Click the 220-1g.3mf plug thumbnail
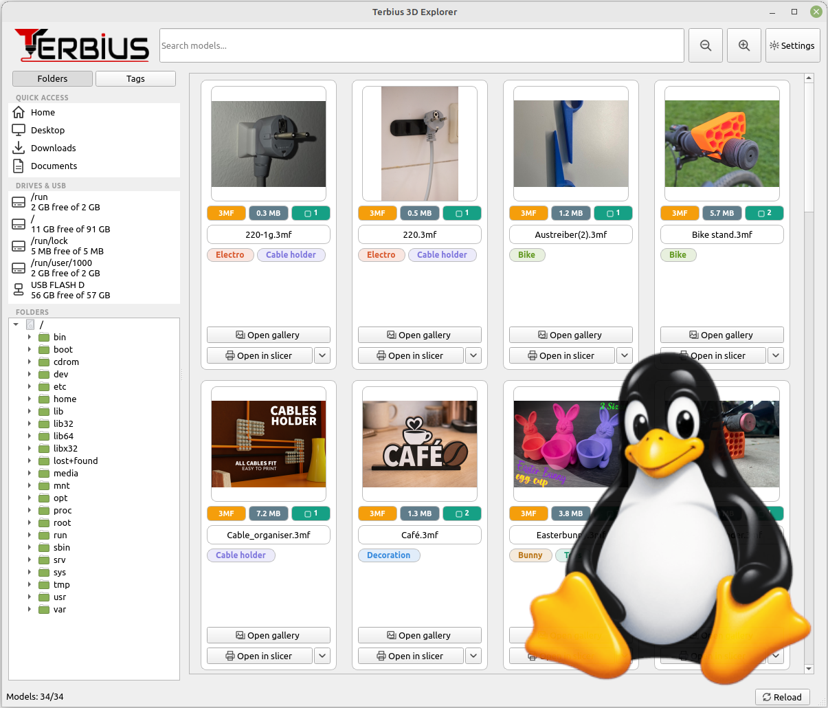This screenshot has width=828, height=708. [269, 144]
